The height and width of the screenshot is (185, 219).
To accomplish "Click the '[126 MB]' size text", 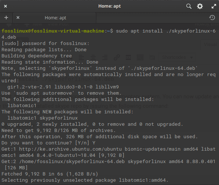I will click(x=16, y=168).
